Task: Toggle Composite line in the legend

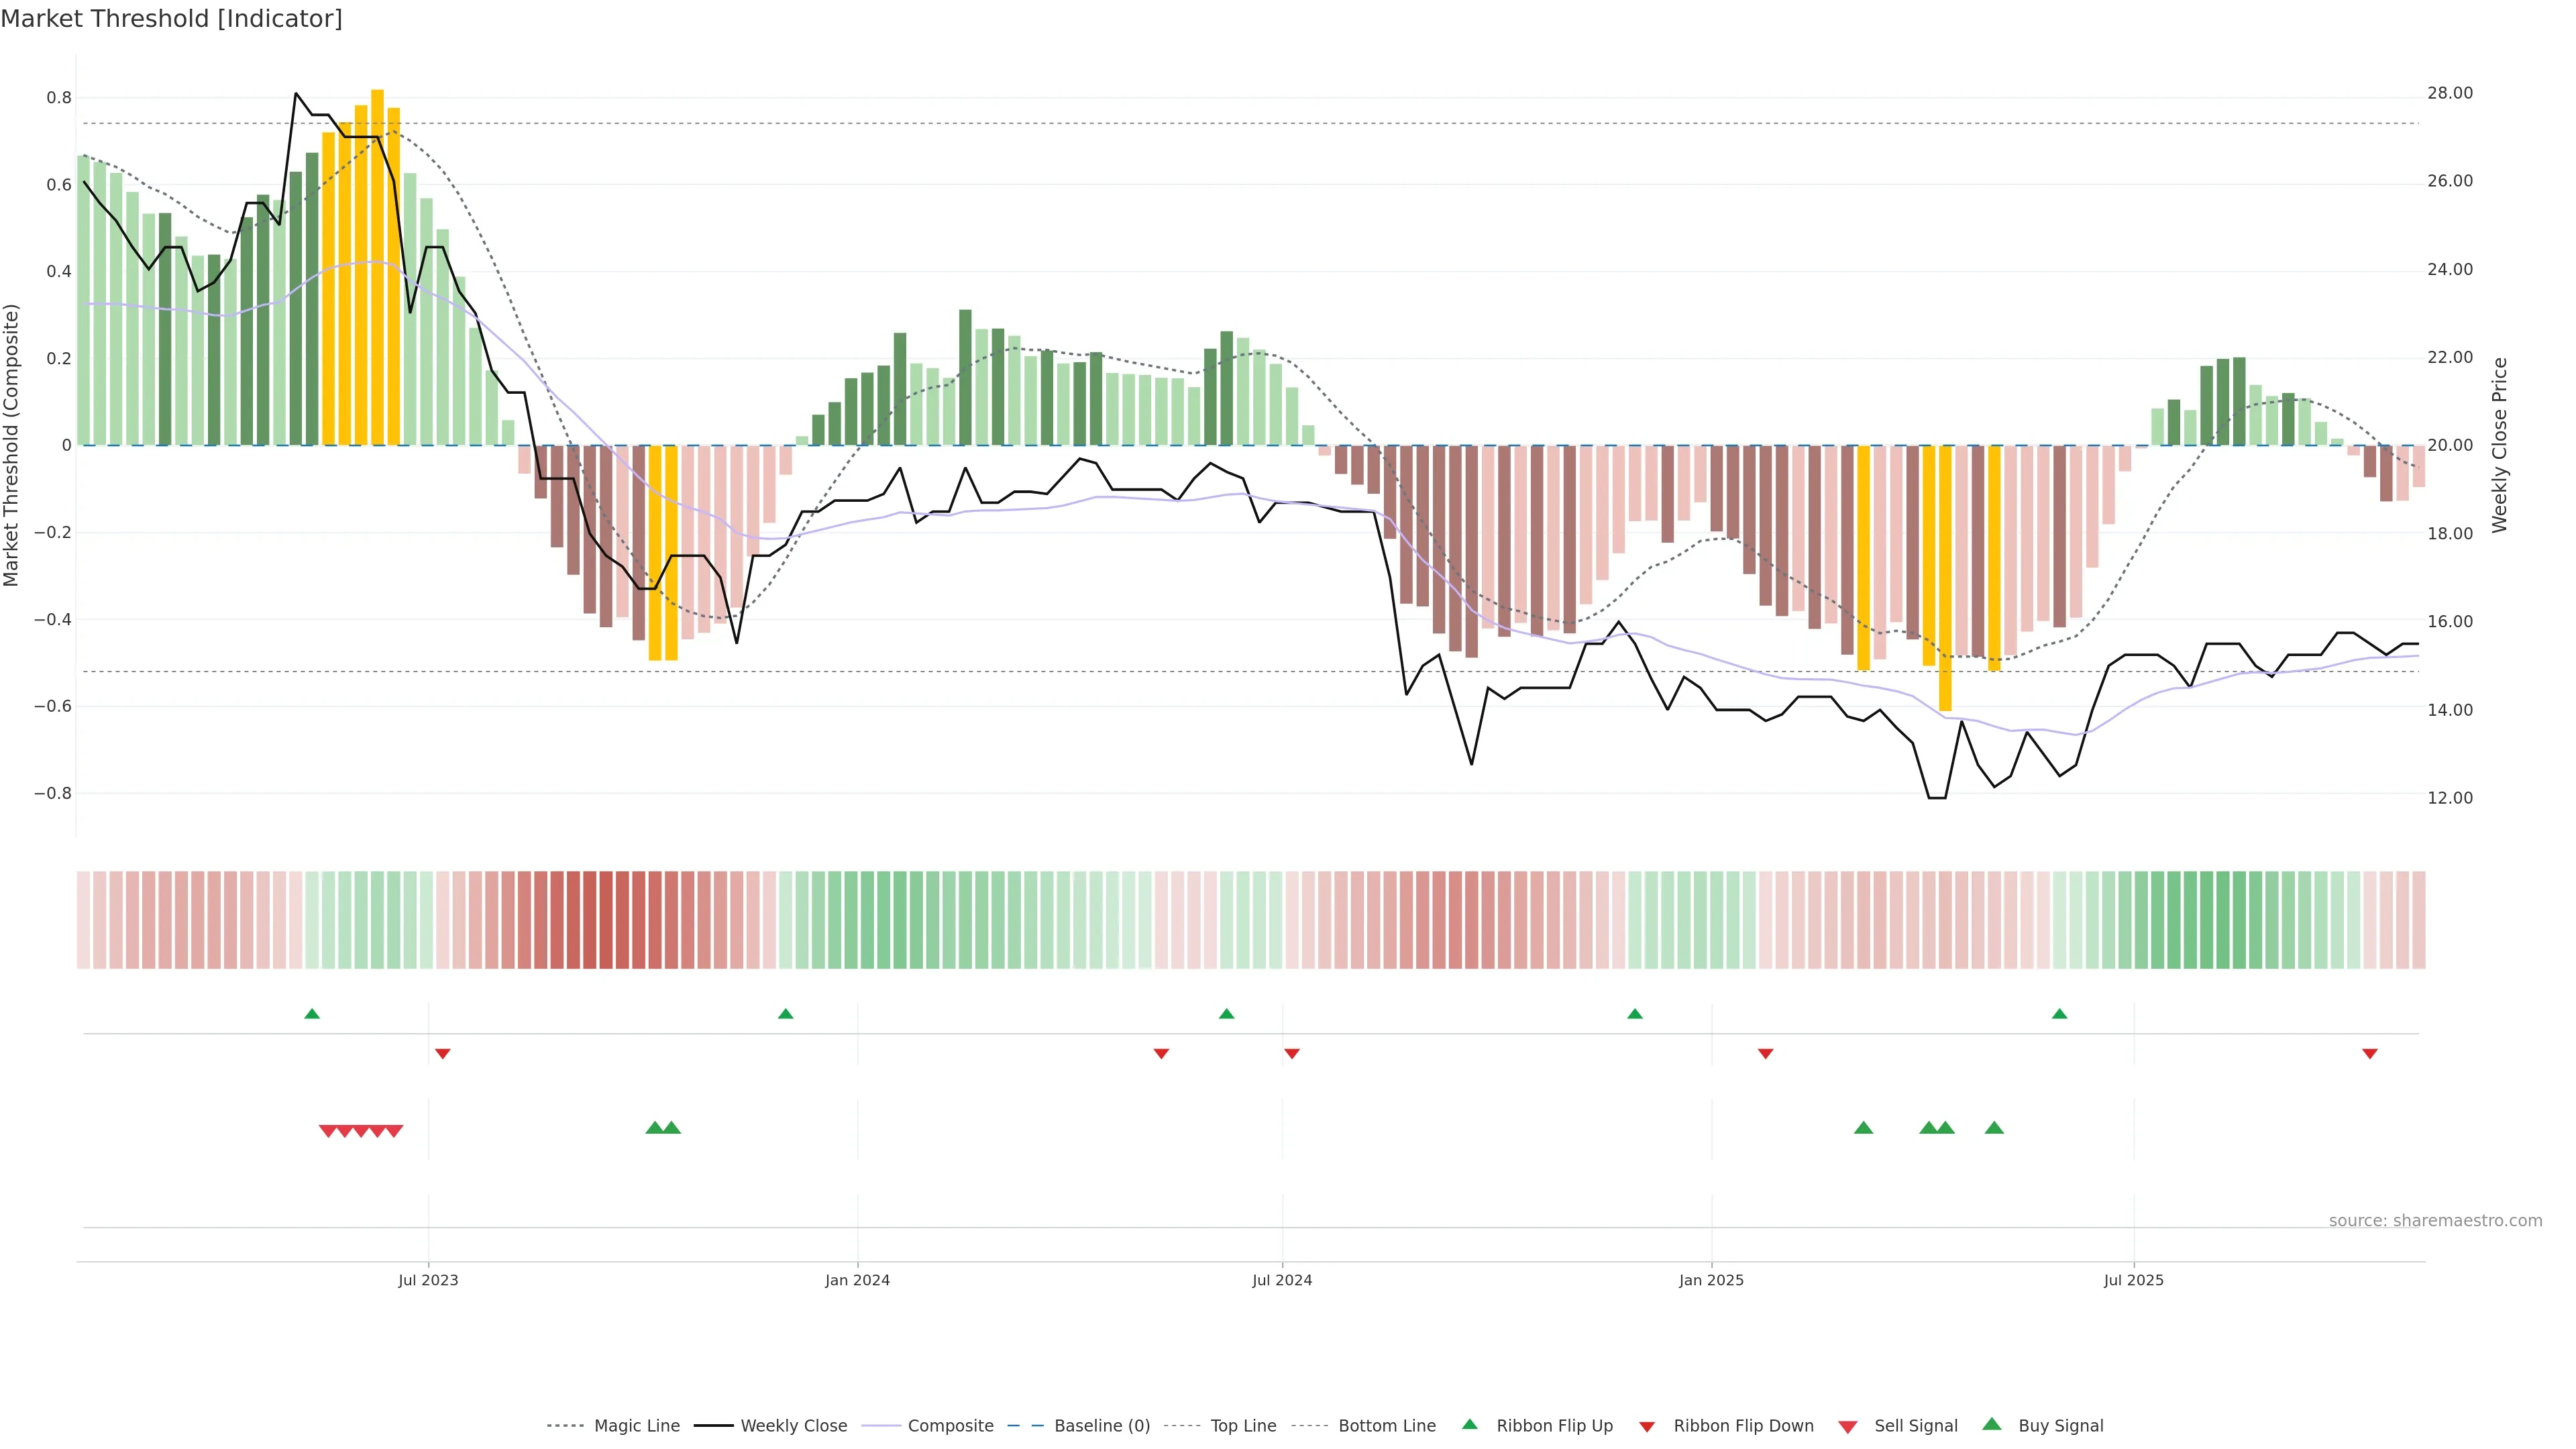Action: [x=950, y=1426]
